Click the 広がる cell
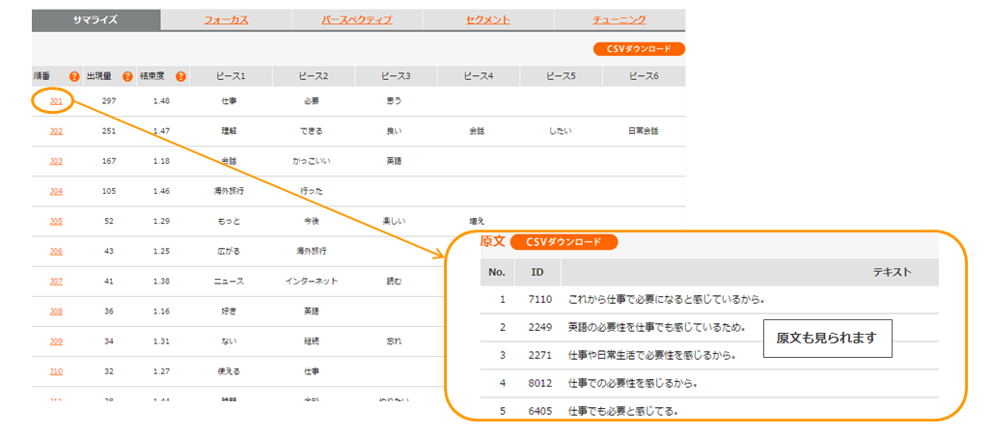The width and height of the screenshot is (991, 435). pos(229,252)
